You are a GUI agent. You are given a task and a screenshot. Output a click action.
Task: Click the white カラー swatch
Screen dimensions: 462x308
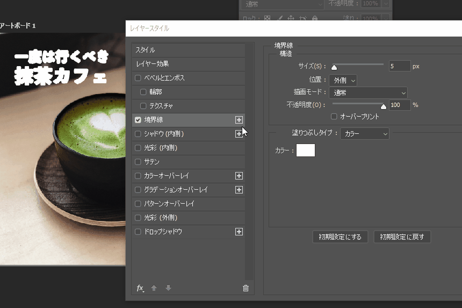(306, 151)
